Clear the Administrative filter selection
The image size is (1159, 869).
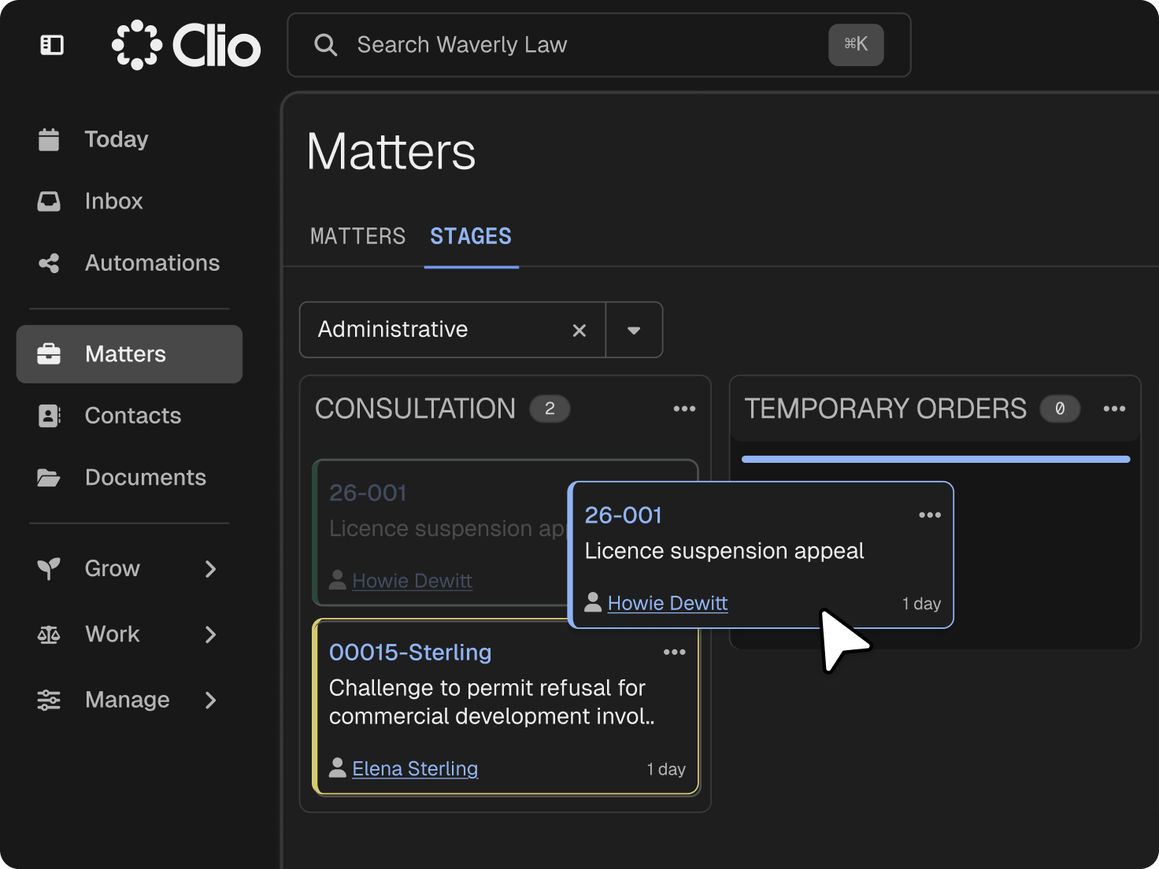[x=579, y=331]
